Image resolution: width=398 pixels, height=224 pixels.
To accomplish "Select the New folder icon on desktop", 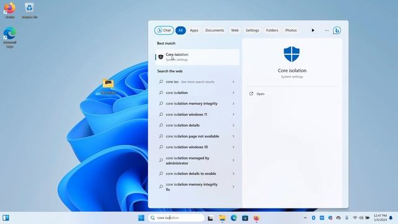I will pyautogui.click(x=108, y=86).
